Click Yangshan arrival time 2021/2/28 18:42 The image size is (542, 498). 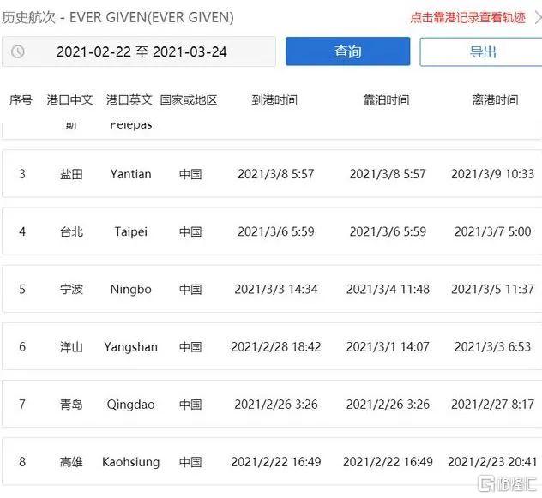(276, 346)
